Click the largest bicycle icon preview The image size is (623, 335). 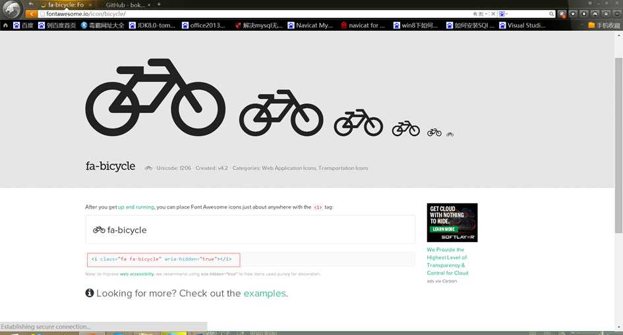coord(156,97)
